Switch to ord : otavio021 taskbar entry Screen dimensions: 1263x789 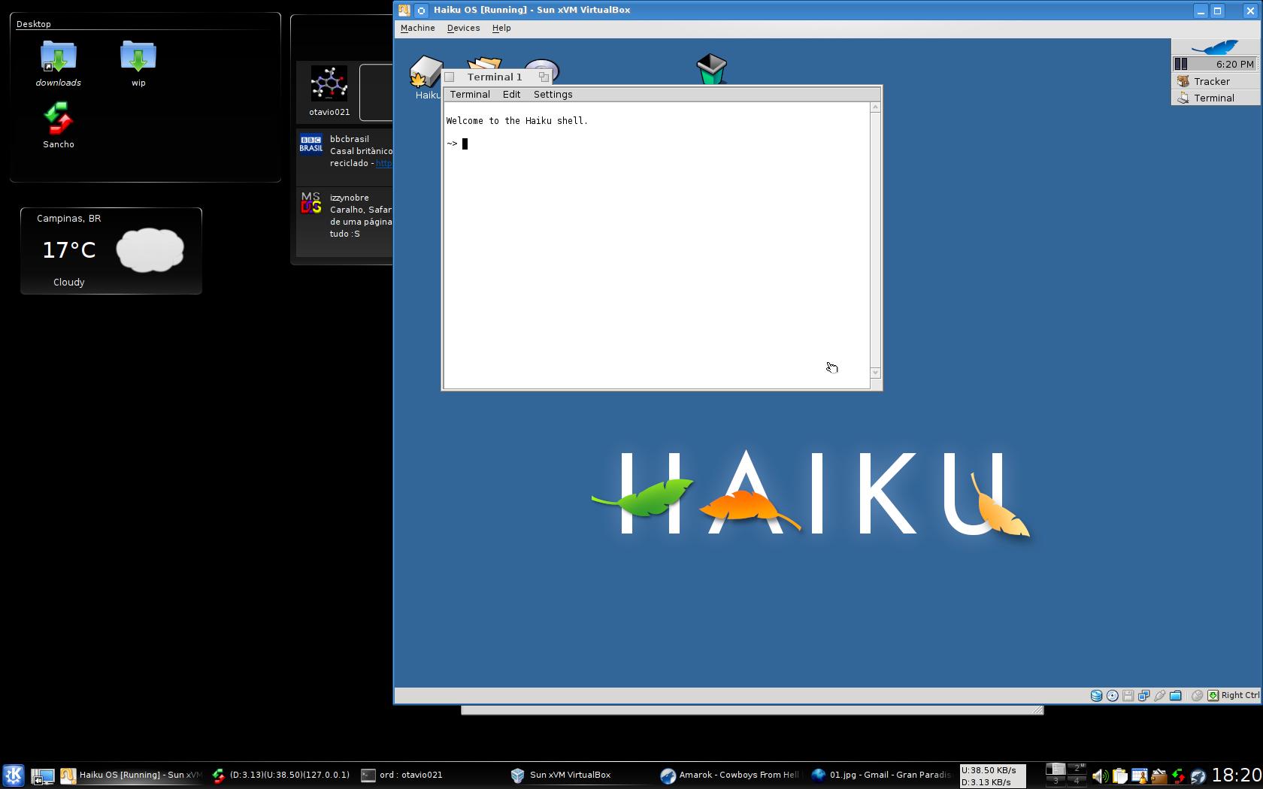click(432, 775)
